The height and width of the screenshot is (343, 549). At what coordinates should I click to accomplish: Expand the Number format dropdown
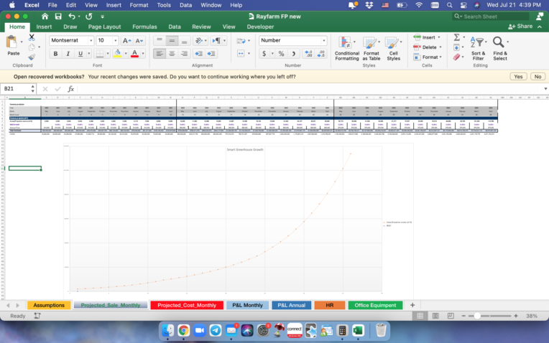324,41
